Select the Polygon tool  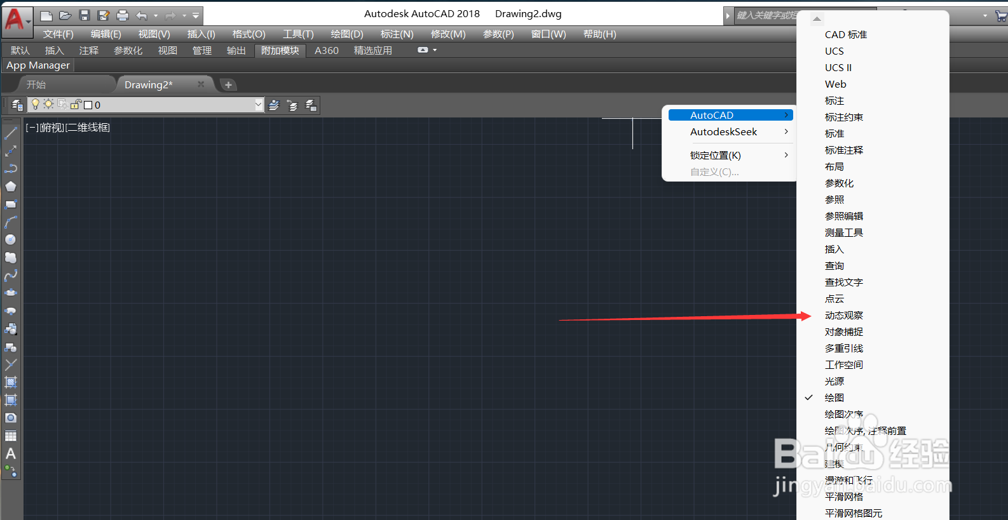(11, 187)
